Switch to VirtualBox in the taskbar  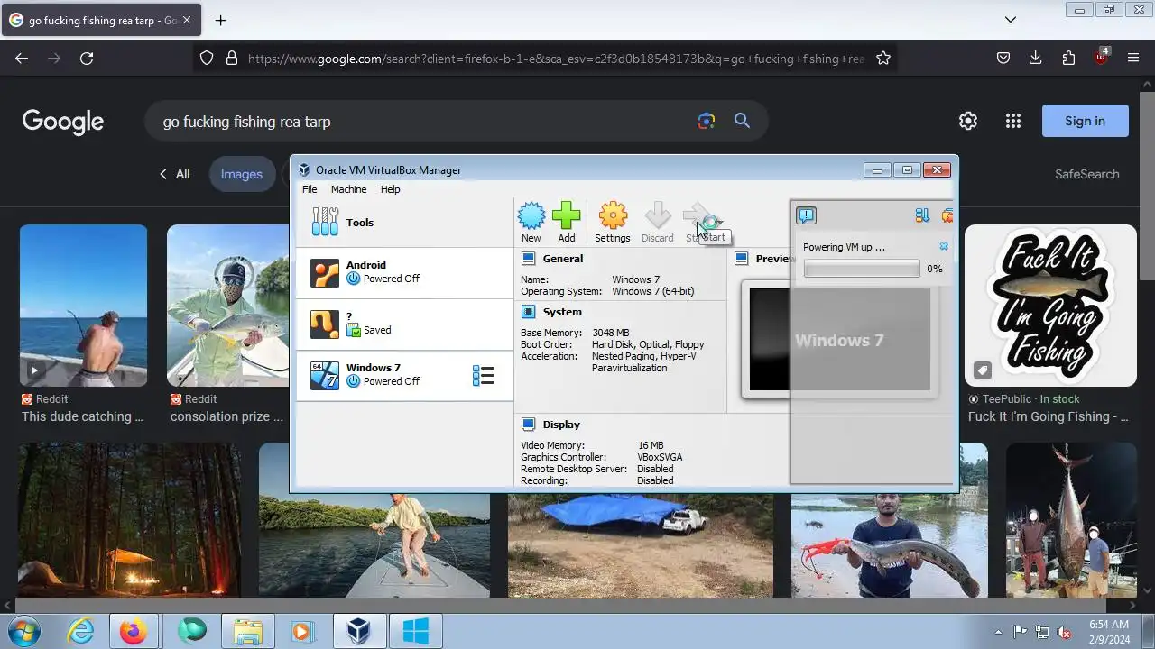tap(359, 631)
